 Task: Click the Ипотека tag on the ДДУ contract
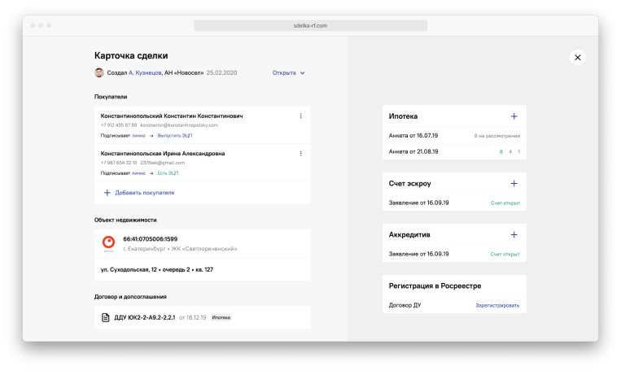221,317
